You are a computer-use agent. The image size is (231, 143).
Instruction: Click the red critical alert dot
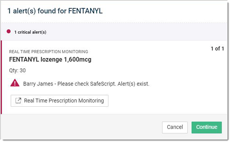point(9,31)
